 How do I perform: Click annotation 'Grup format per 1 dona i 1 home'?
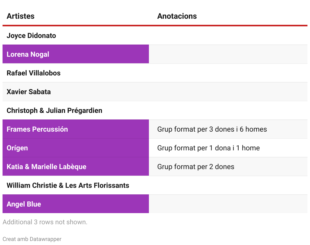[x=208, y=148]
